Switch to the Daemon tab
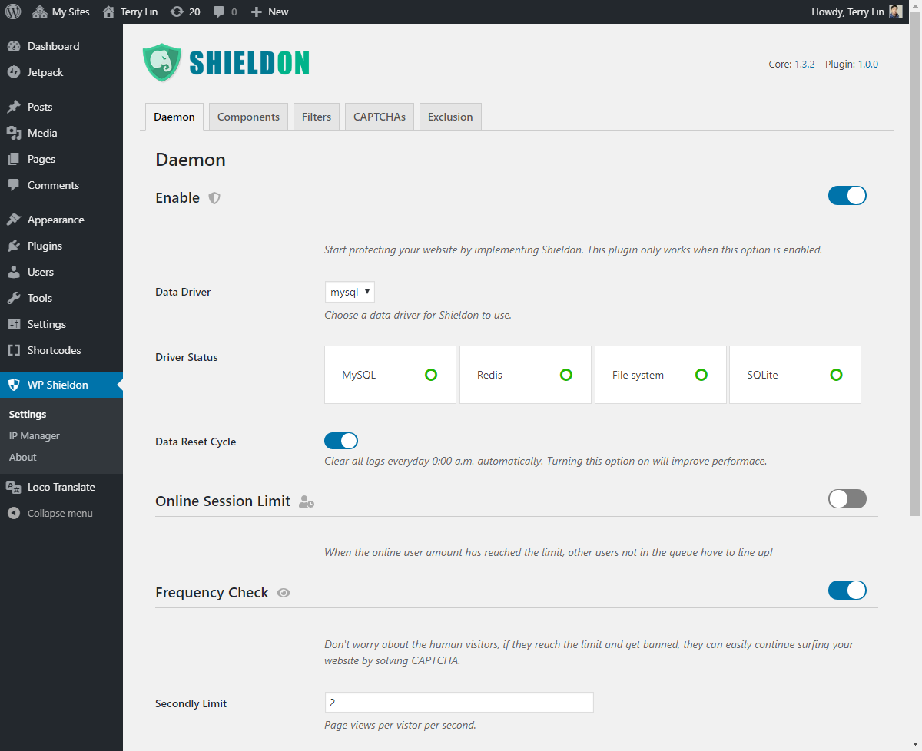The width and height of the screenshot is (922, 751). [x=174, y=117]
